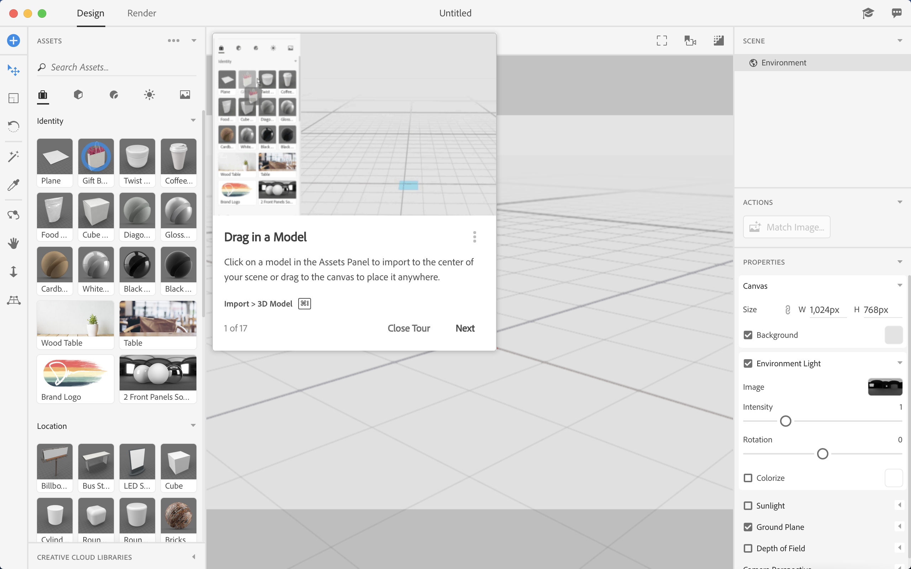Collapse the Canvas properties section

(900, 286)
